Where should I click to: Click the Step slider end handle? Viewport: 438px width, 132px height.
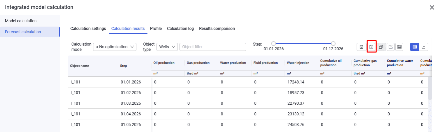(333, 44)
